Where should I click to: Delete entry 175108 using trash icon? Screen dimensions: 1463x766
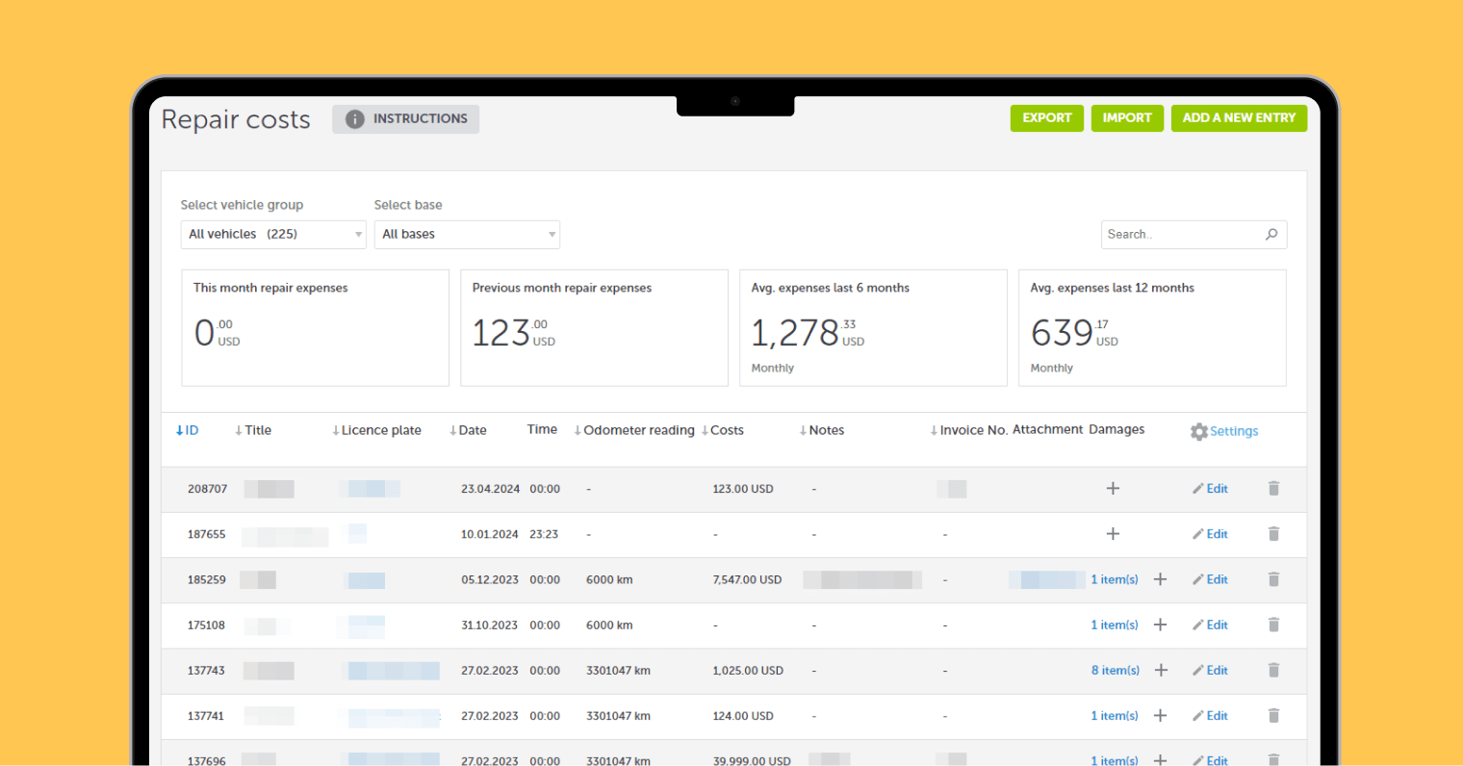tap(1273, 626)
